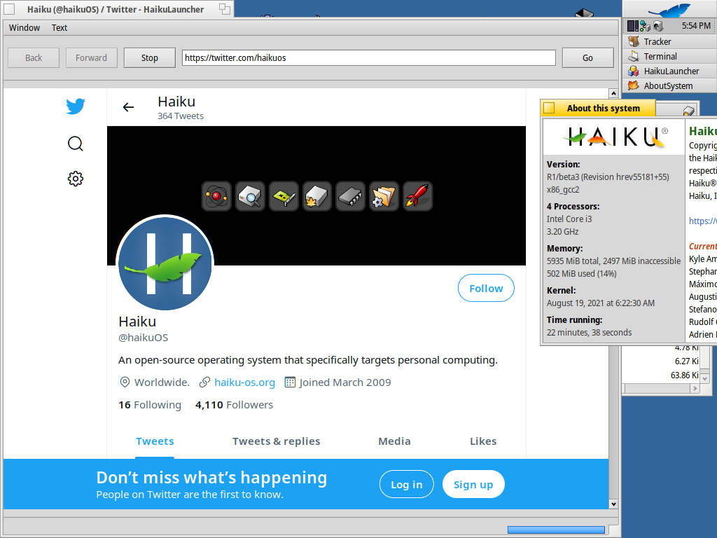Open the Window menu
Screen dimensions: 717x538
tap(25, 27)
